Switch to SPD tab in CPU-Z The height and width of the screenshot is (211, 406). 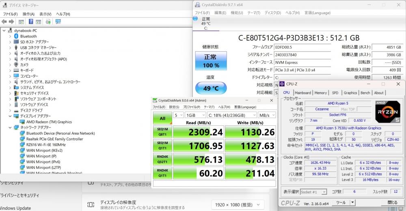click(335, 93)
